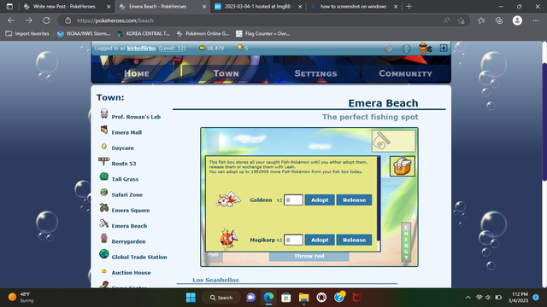The image size is (547, 307).
Task: Open the Settings menu
Action: click(x=315, y=73)
